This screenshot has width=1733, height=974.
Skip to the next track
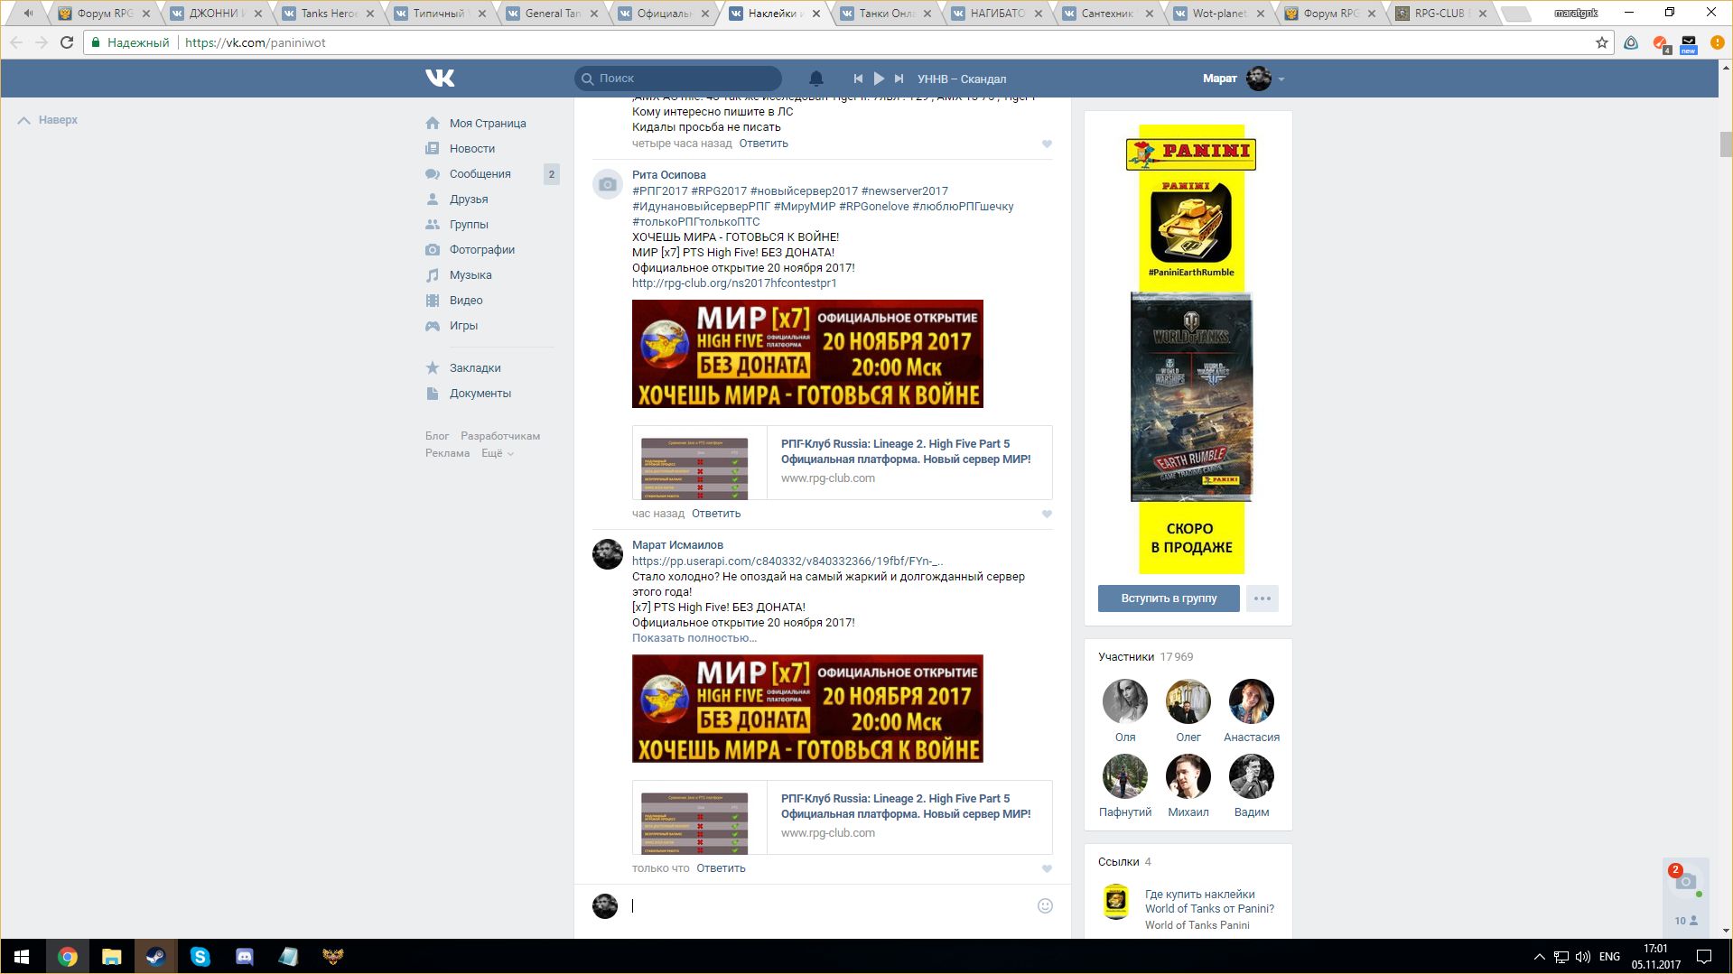click(x=899, y=79)
